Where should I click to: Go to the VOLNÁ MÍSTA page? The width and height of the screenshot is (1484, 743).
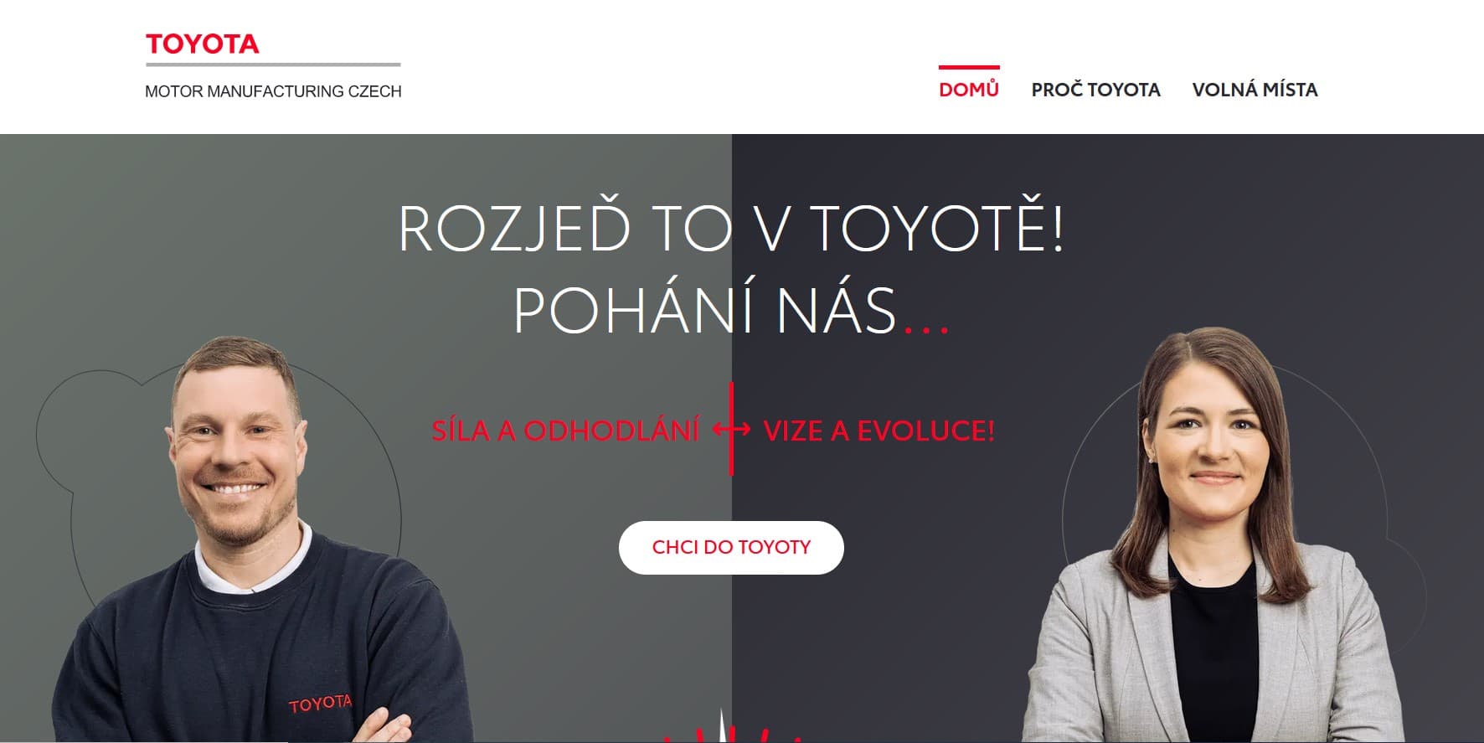click(1255, 90)
